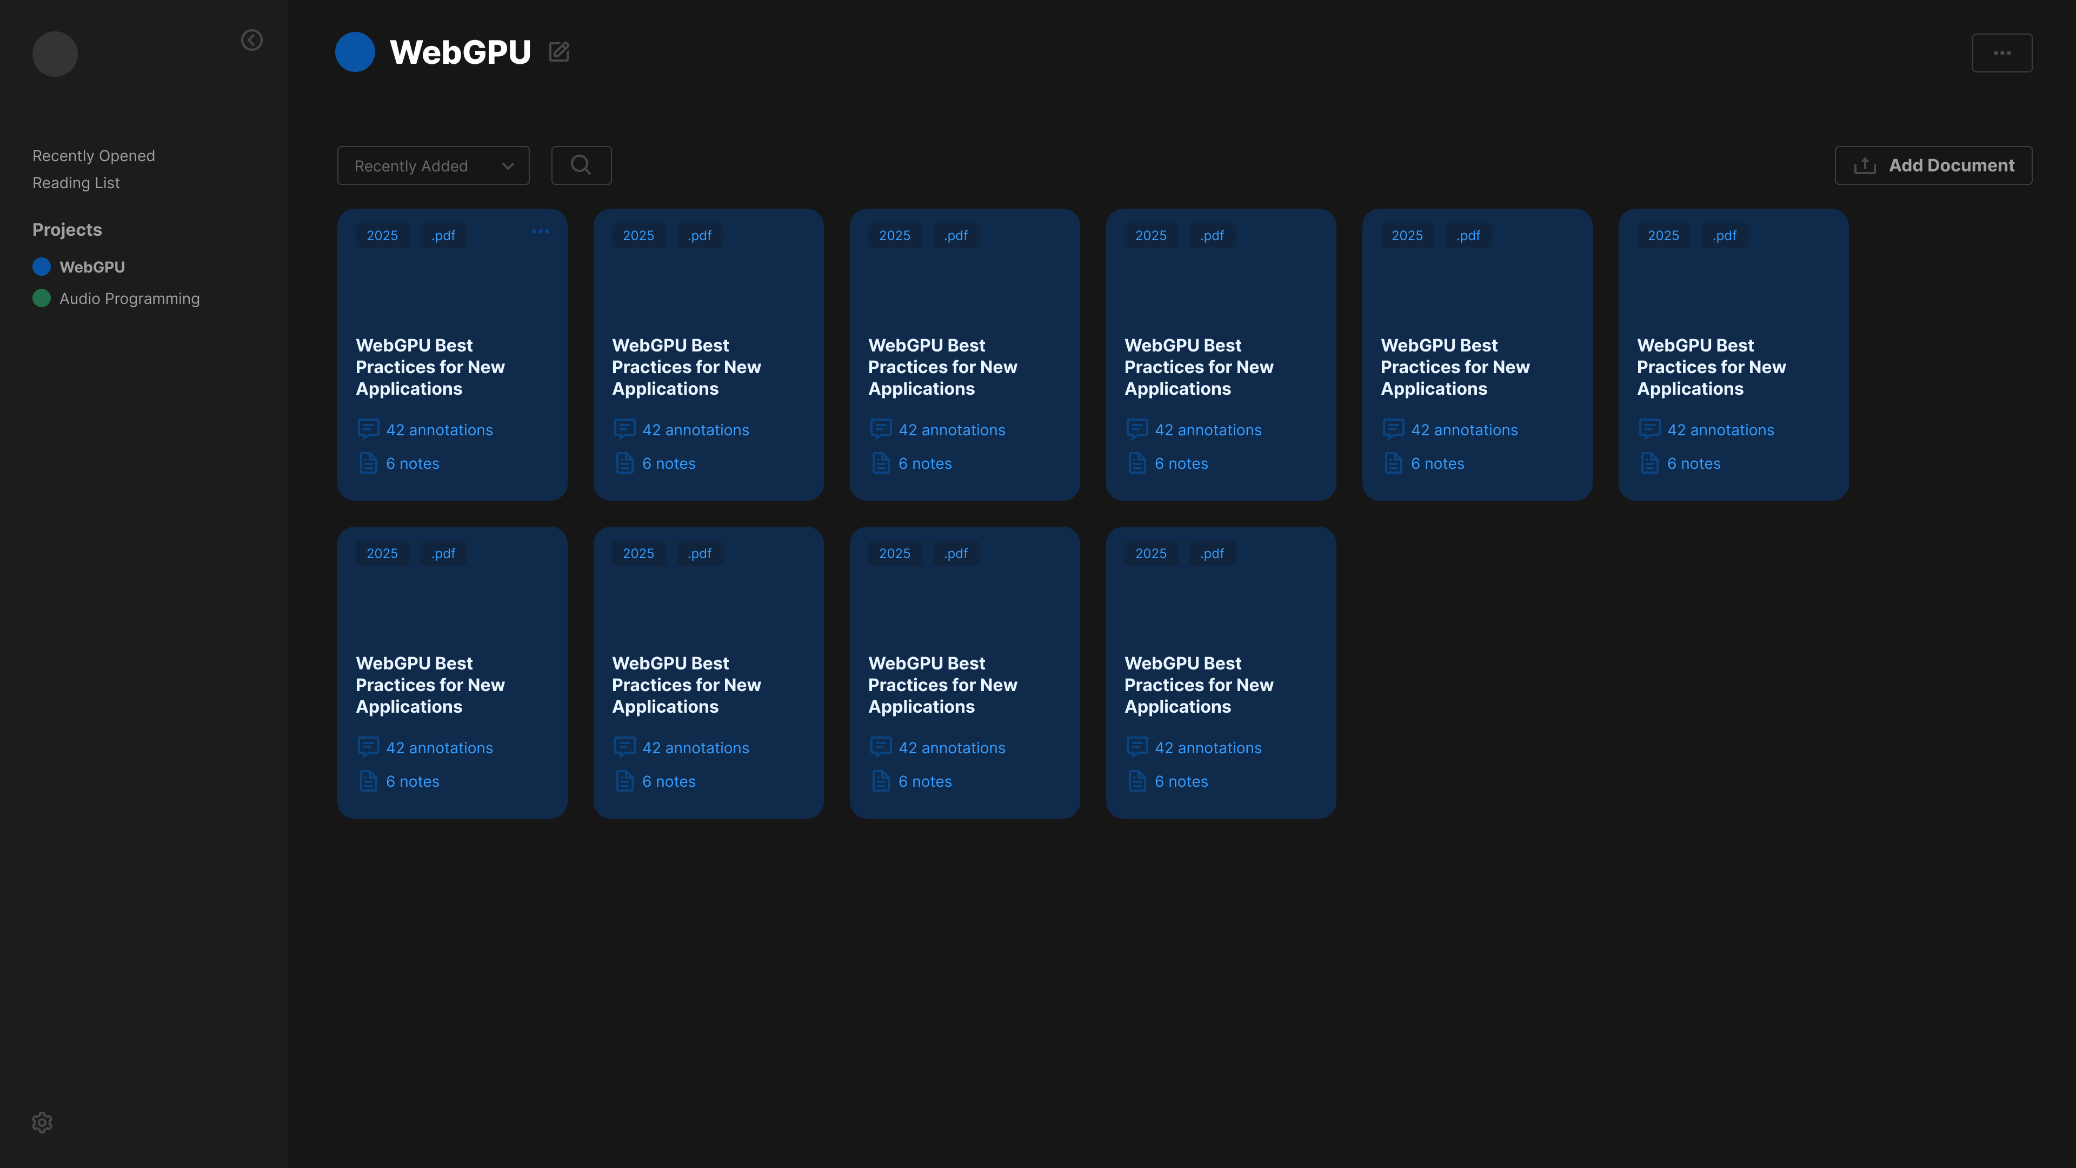2076x1168 pixels.
Task: Click the notes document icon on last card
Action: 1137,780
